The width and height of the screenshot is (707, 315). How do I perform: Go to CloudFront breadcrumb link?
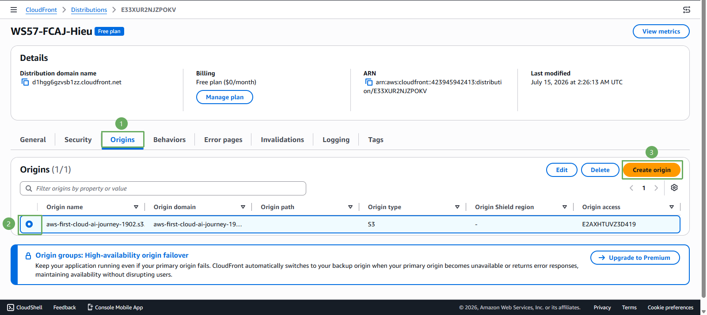pyautogui.click(x=41, y=10)
